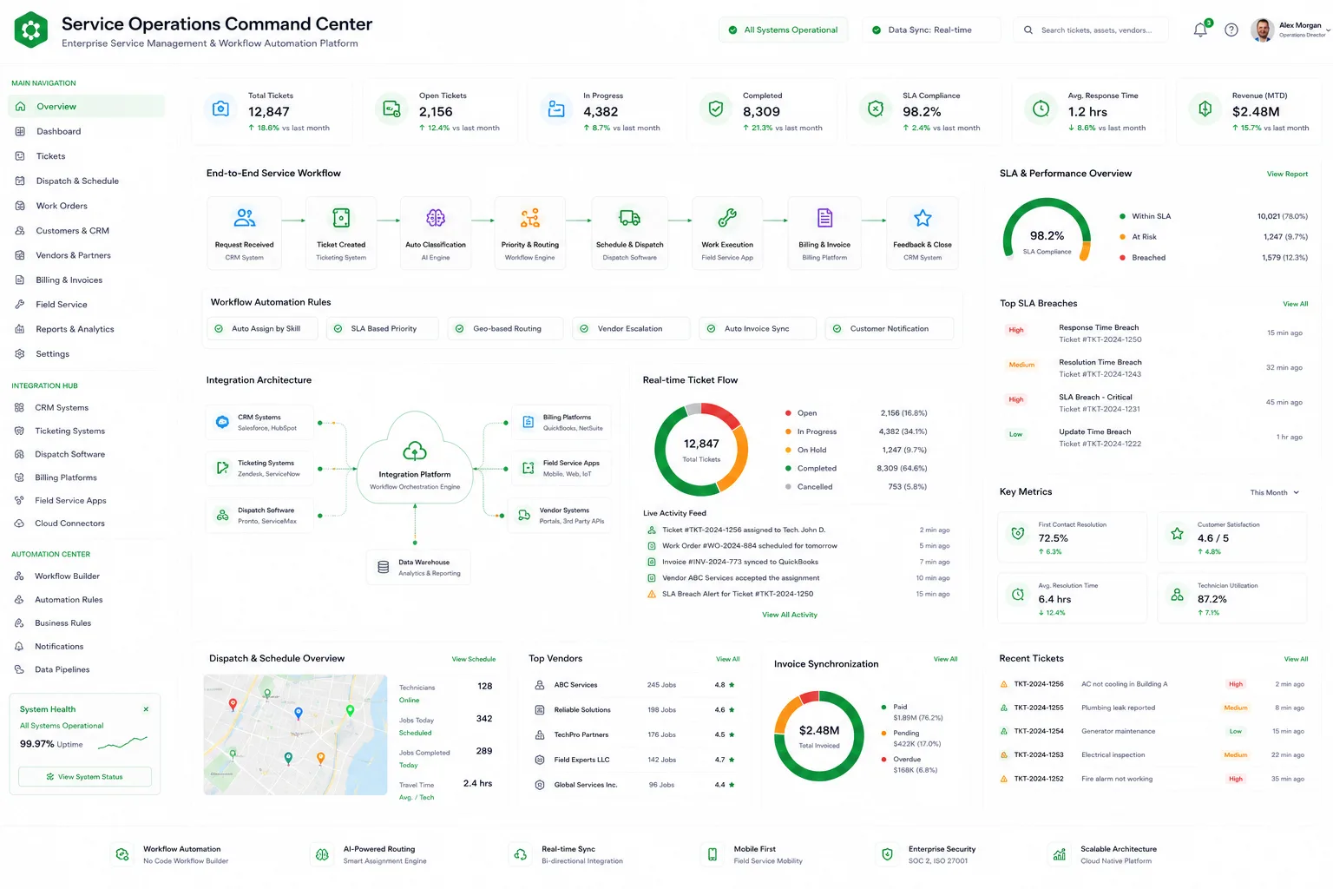Open the View Schedule link

pyautogui.click(x=474, y=659)
